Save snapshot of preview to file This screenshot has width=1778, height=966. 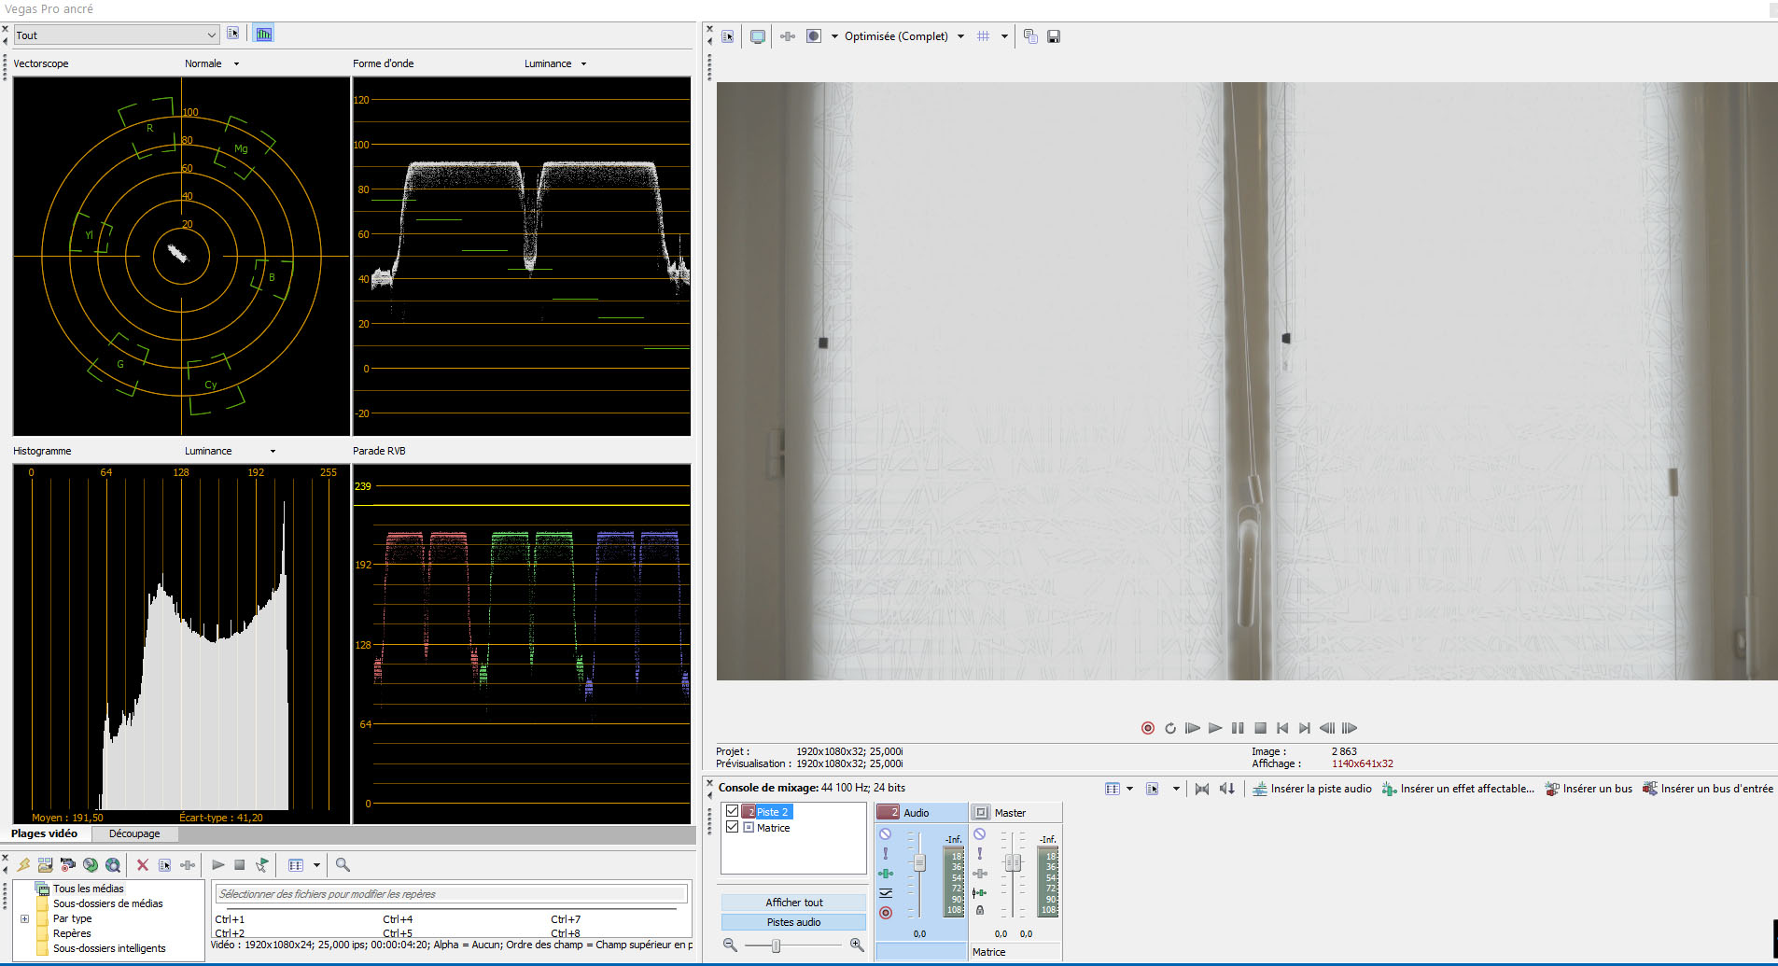tap(1054, 36)
